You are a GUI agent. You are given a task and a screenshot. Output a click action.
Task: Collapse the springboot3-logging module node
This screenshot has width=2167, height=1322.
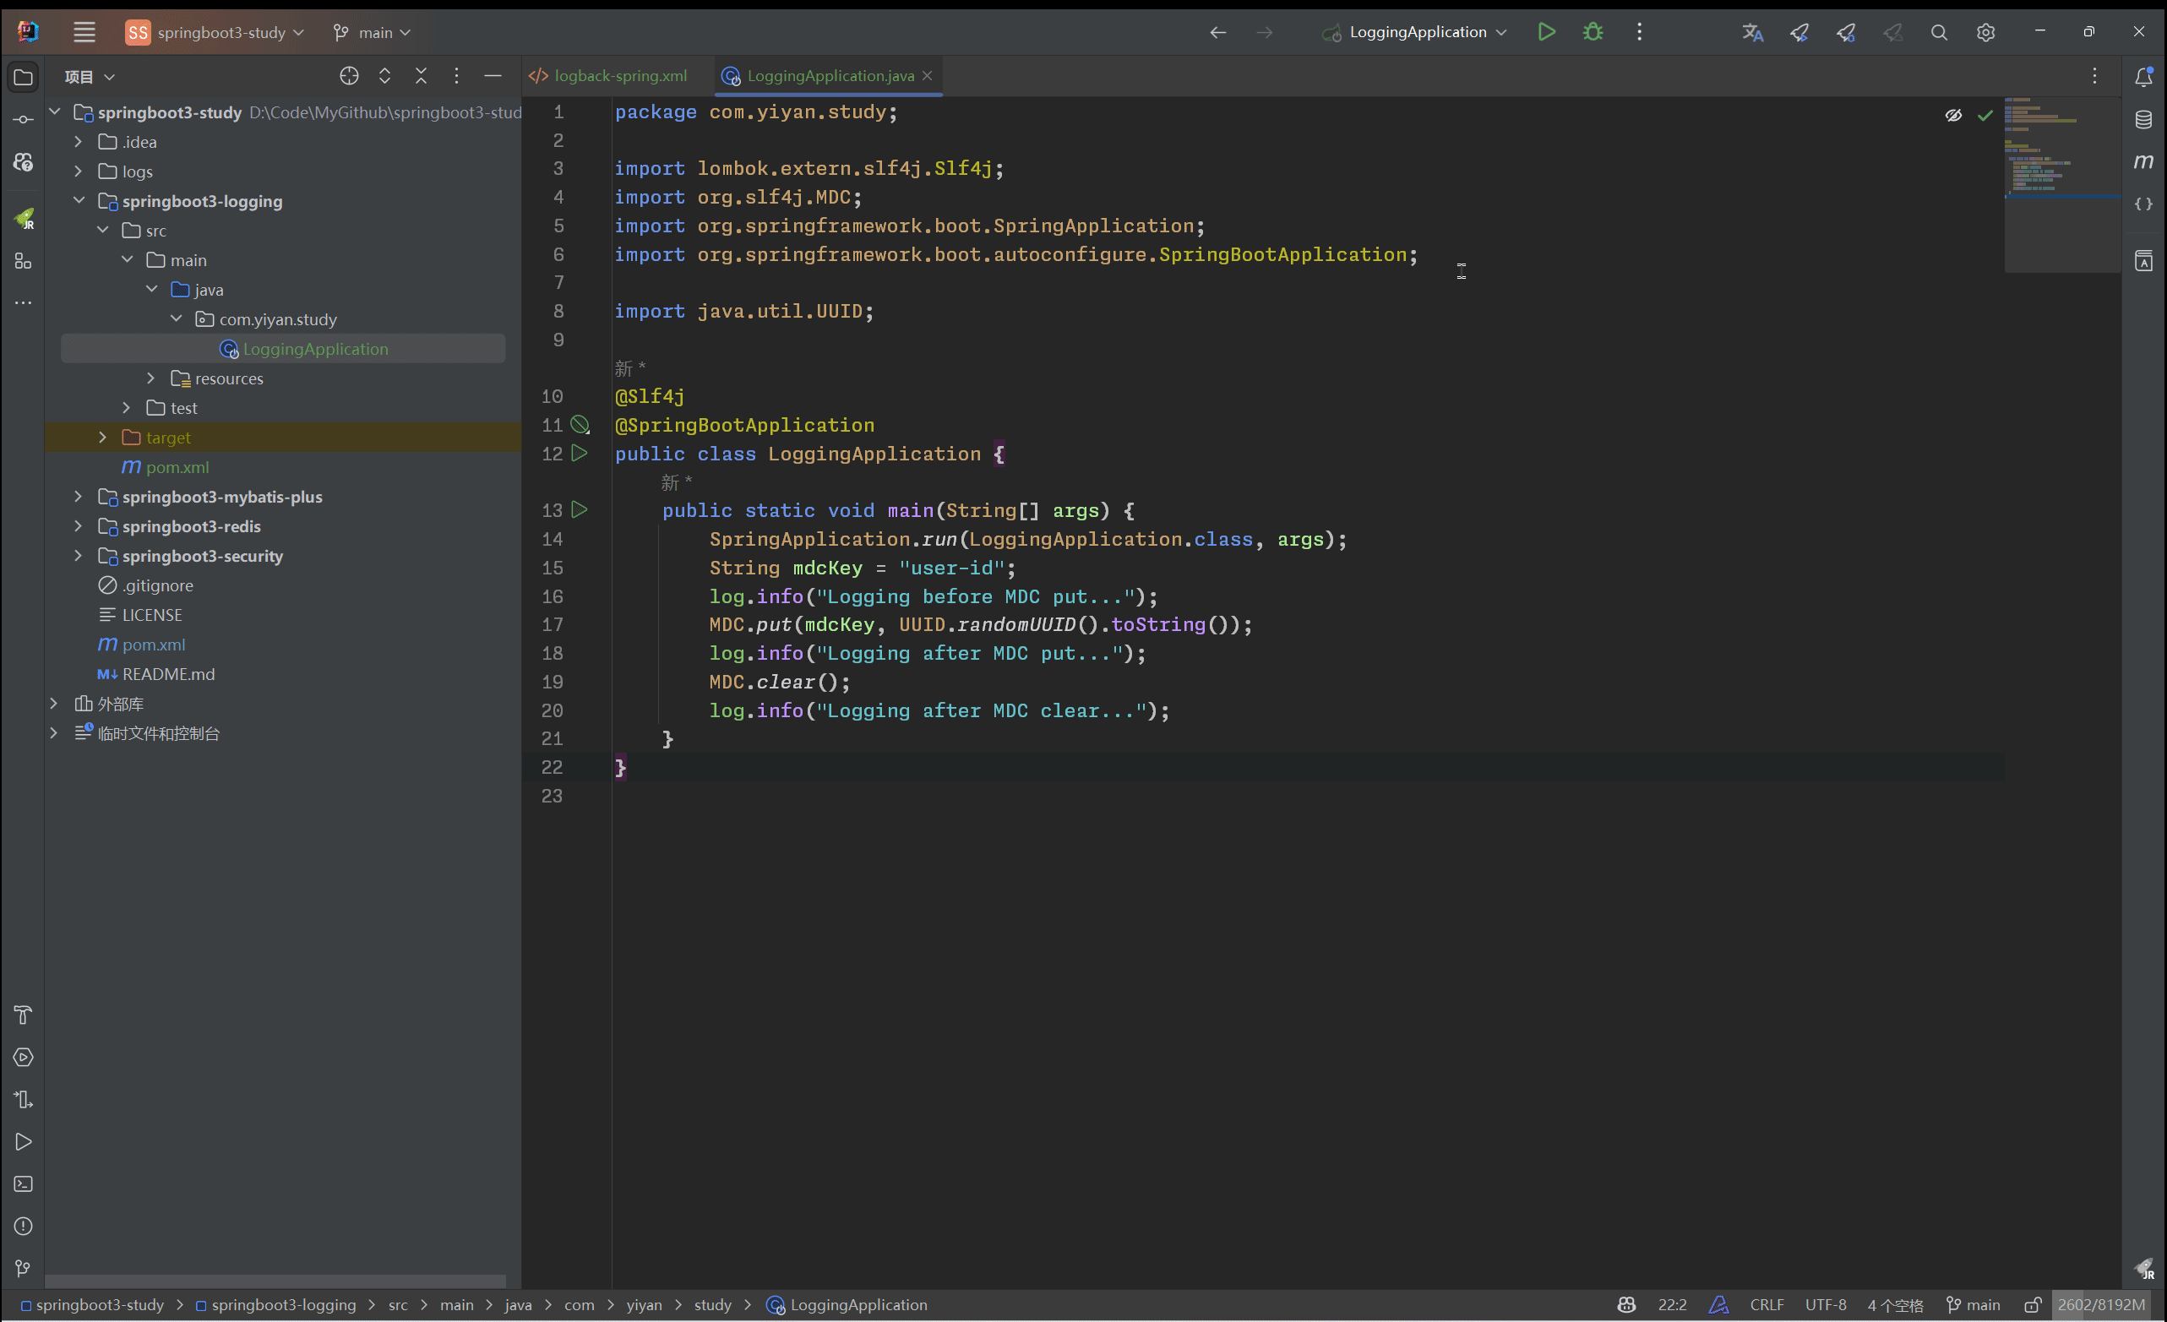click(79, 200)
